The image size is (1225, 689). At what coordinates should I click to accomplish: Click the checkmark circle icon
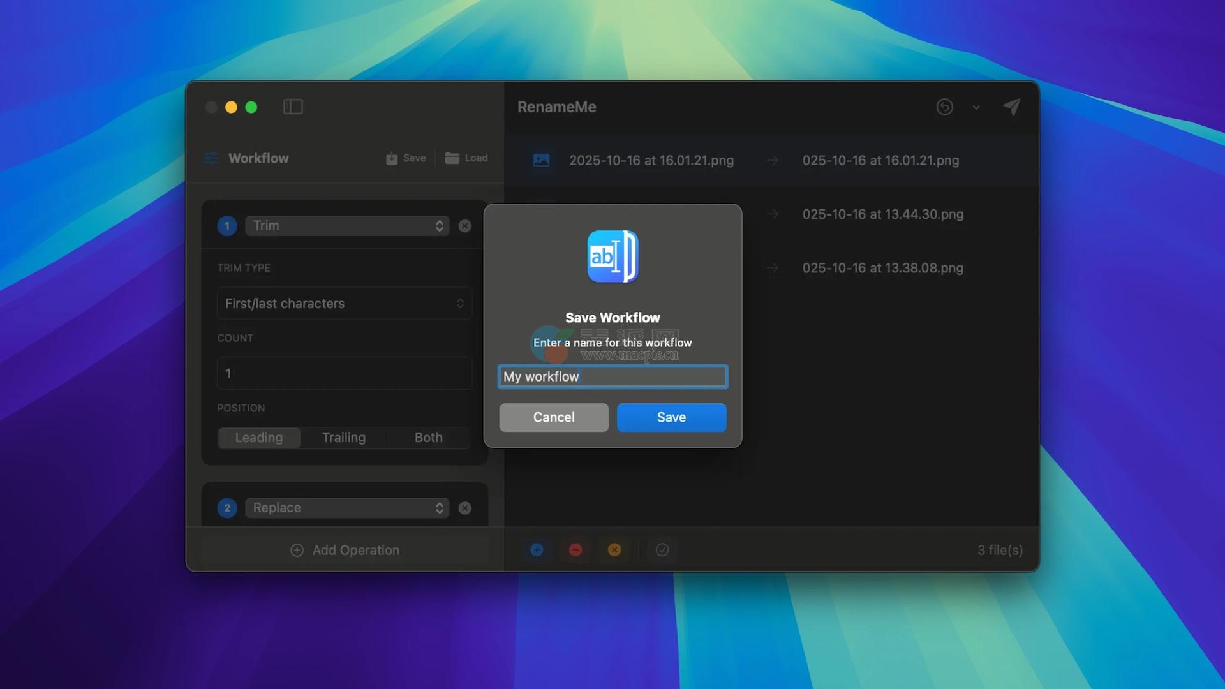click(x=662, y=550)
